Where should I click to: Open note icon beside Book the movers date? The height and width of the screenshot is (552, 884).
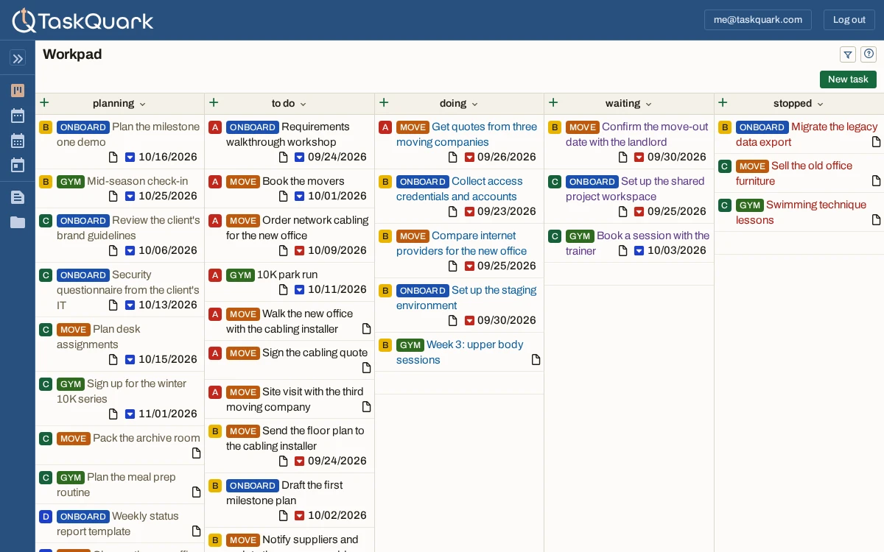click(x=284, y=197)
